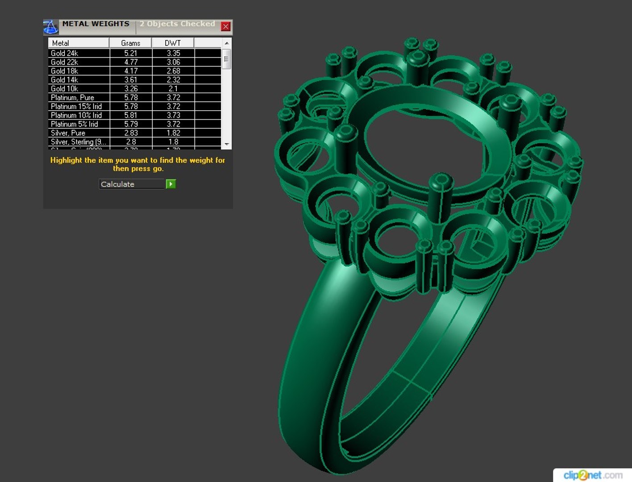This screenshot has width=632, height=482.
Task: Close the Metal Weights panel
Action: pyautogui.click(x=226, y=26)
